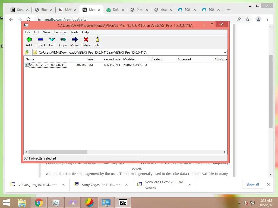The width and height of the screenshot is (278, 208).
Task: Sort by Accessed column header
Action: click(189, 59)
